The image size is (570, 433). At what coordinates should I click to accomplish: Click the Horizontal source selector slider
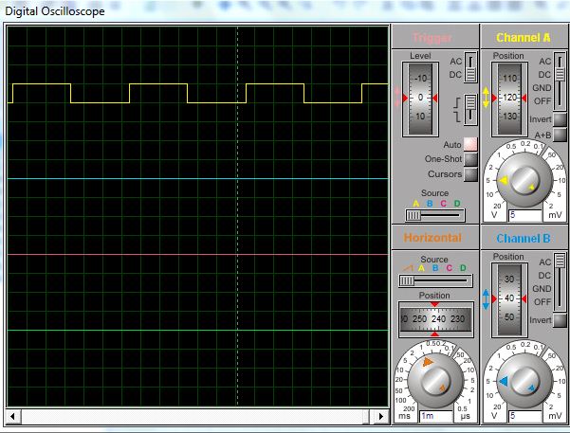(x=408, y=281)
